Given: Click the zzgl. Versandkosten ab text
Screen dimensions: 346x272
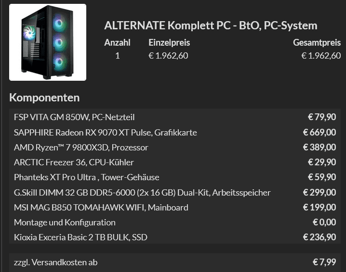Looking at the screenshot, I should (x=56, y=262).
